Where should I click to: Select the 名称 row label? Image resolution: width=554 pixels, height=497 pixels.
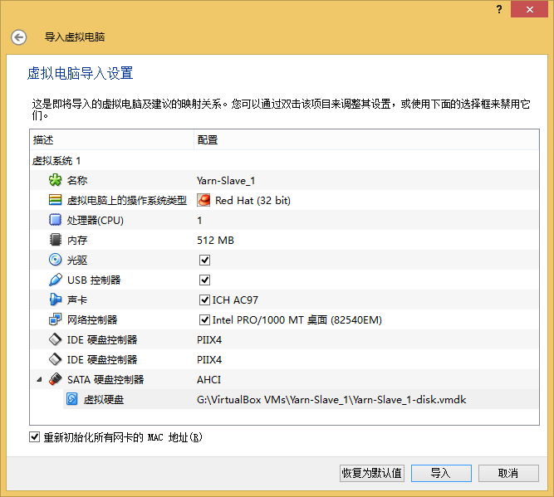coord(77,181)
